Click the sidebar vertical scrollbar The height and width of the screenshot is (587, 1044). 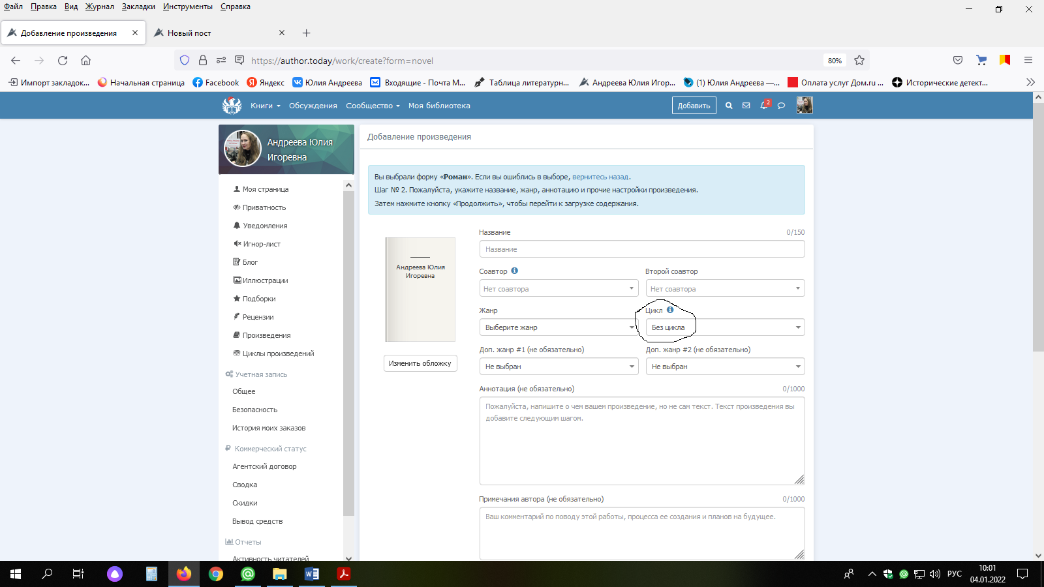348,352
